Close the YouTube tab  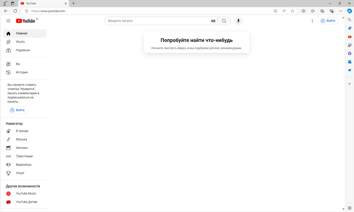pyautogui.click(x=65, y=4)
